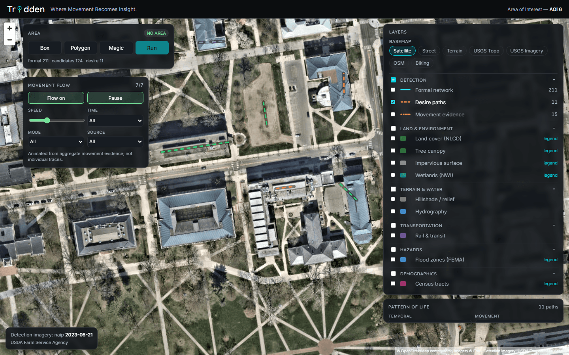The image size is (569, 355).
Task: Zoom out of the map
Action: coord(9,40)
